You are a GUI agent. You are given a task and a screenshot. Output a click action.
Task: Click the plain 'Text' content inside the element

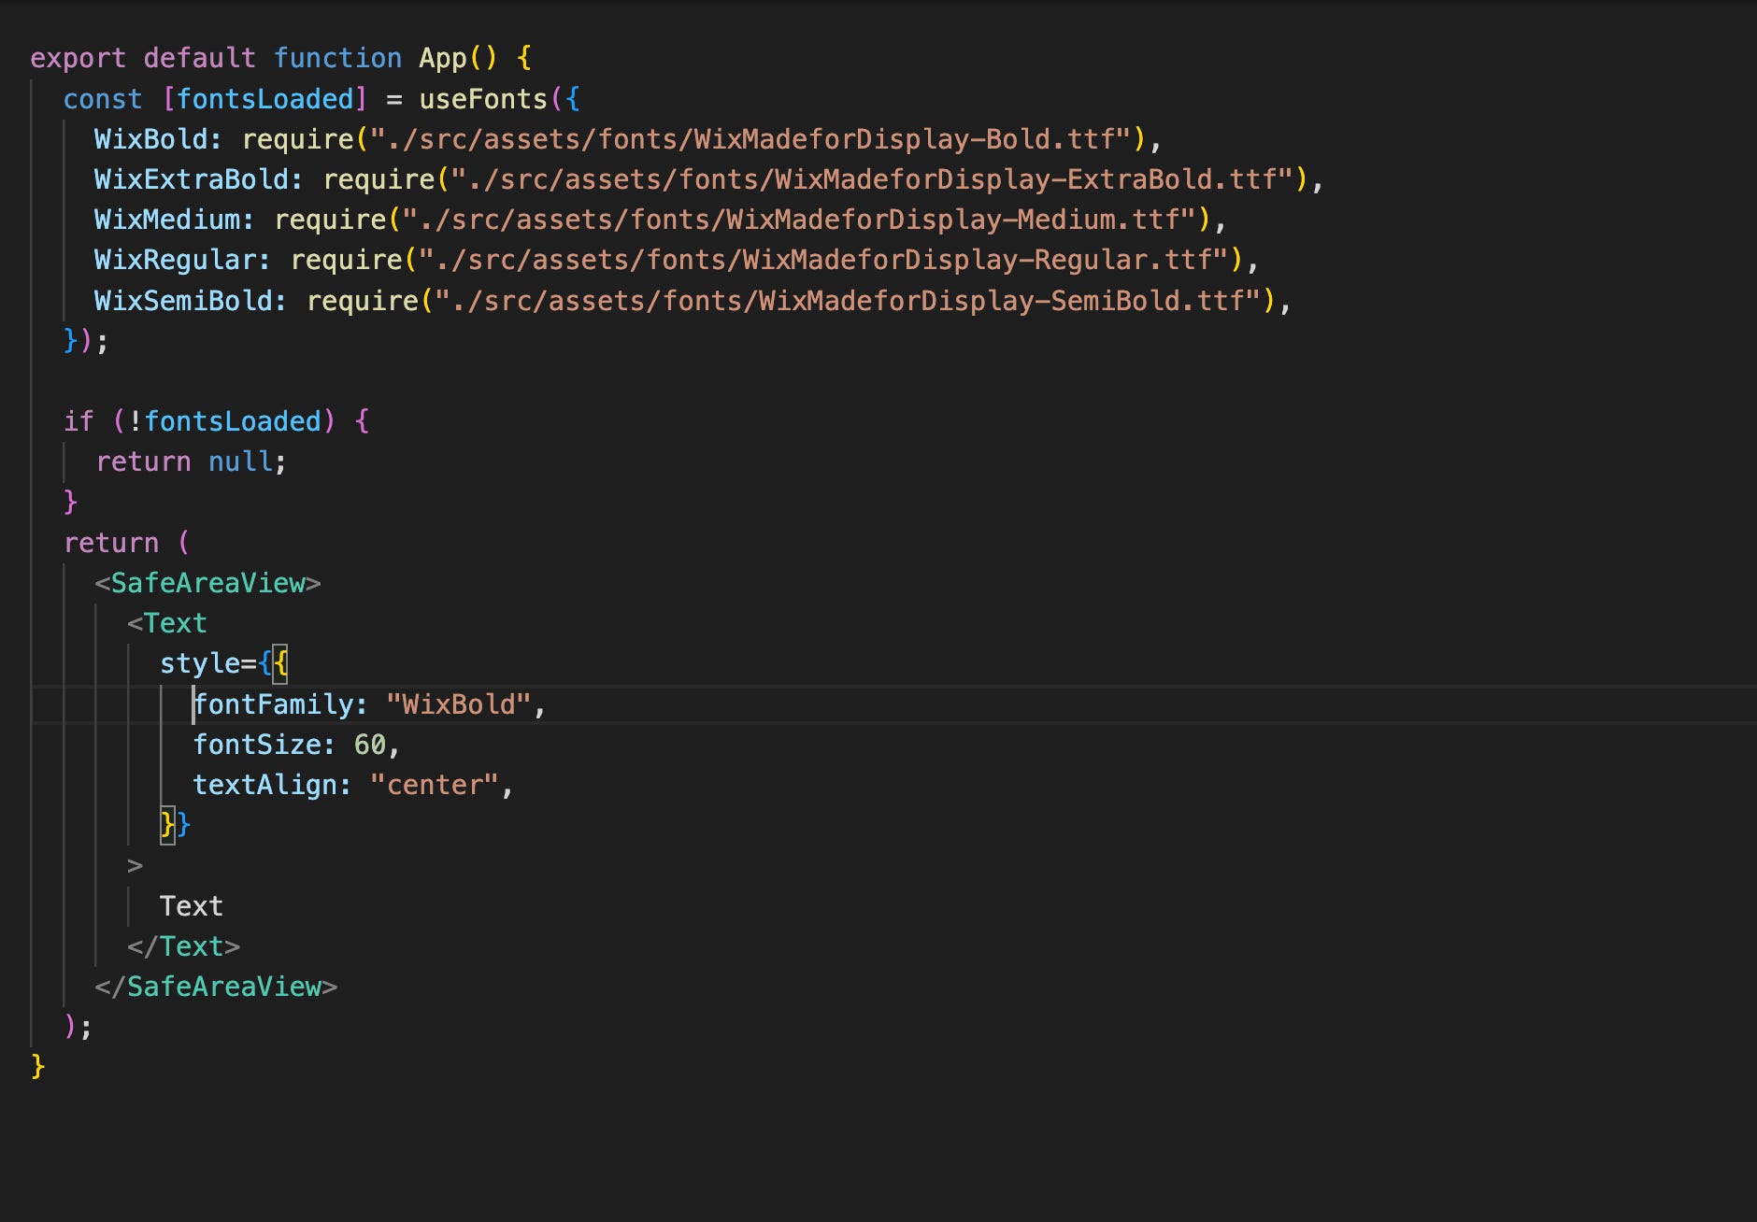(192, 906)
